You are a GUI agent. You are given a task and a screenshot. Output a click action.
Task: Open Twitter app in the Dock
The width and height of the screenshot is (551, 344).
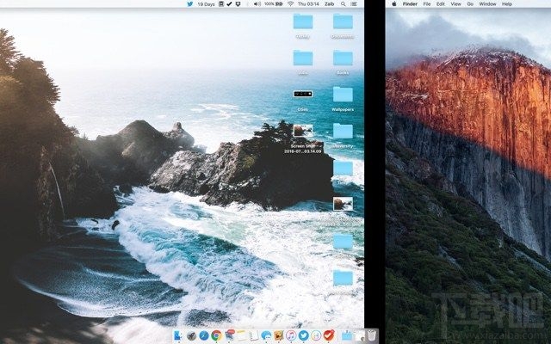click(x=304, y=336)
